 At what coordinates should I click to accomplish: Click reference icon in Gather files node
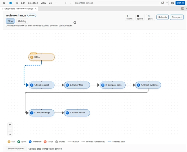pyautogui.click(x=67, y=85)
